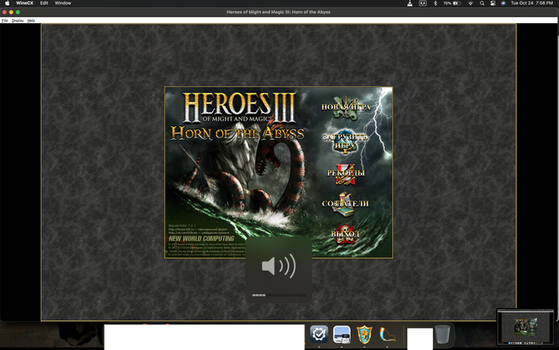Viewport: 559px width, 350px height.
Task: Open the Edit menu in macOS menu bar
Action: (44, 3)
